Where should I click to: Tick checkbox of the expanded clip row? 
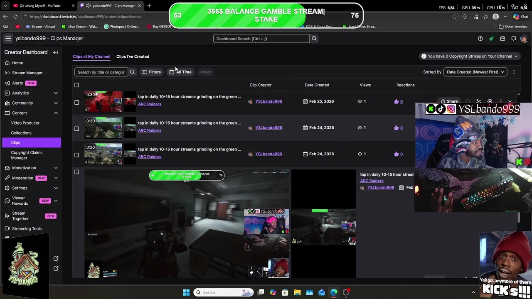point(76,172)
